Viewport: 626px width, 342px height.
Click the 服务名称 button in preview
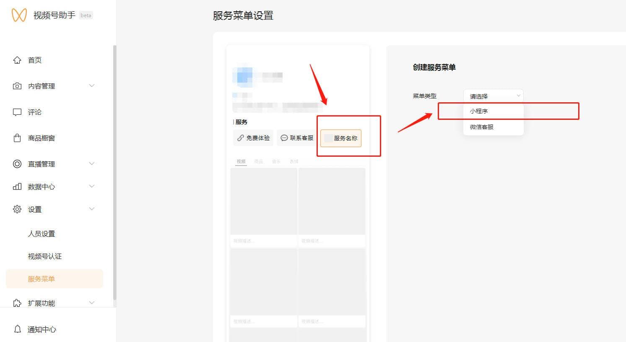[341, 138]
